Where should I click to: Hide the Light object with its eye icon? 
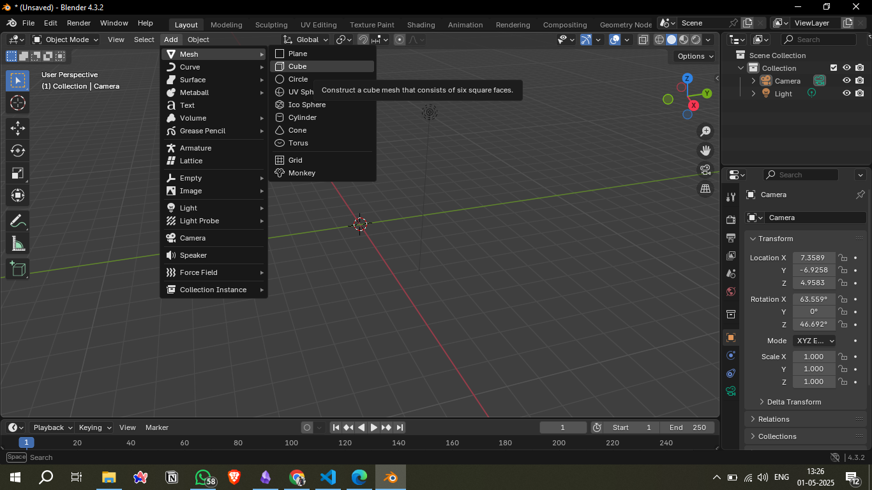pyautogui.click(x=846, y=93)
